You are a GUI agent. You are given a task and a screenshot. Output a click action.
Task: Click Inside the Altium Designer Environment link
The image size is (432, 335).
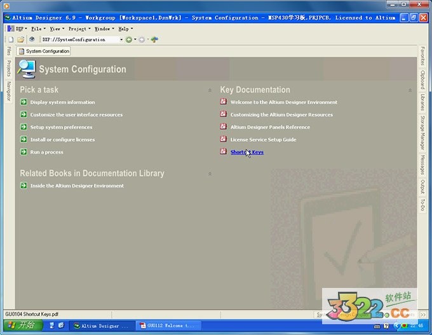[x=77, y=186]
